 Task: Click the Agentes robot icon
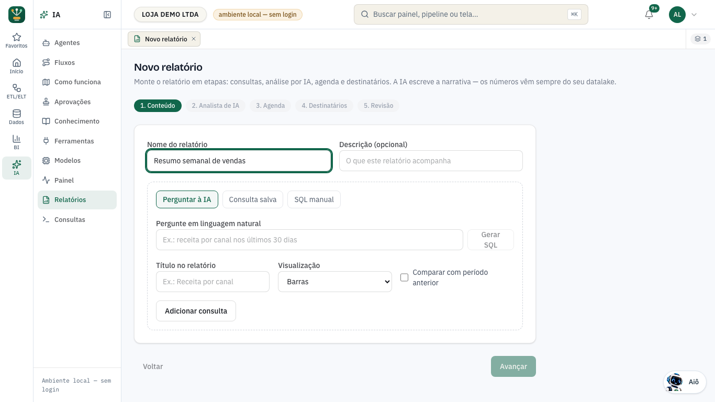click(x=46, y=43)
